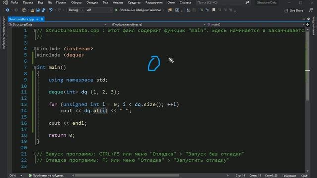Screen dimensions: 317x178
Task: Open the Отладка menu
Action: 92,3
